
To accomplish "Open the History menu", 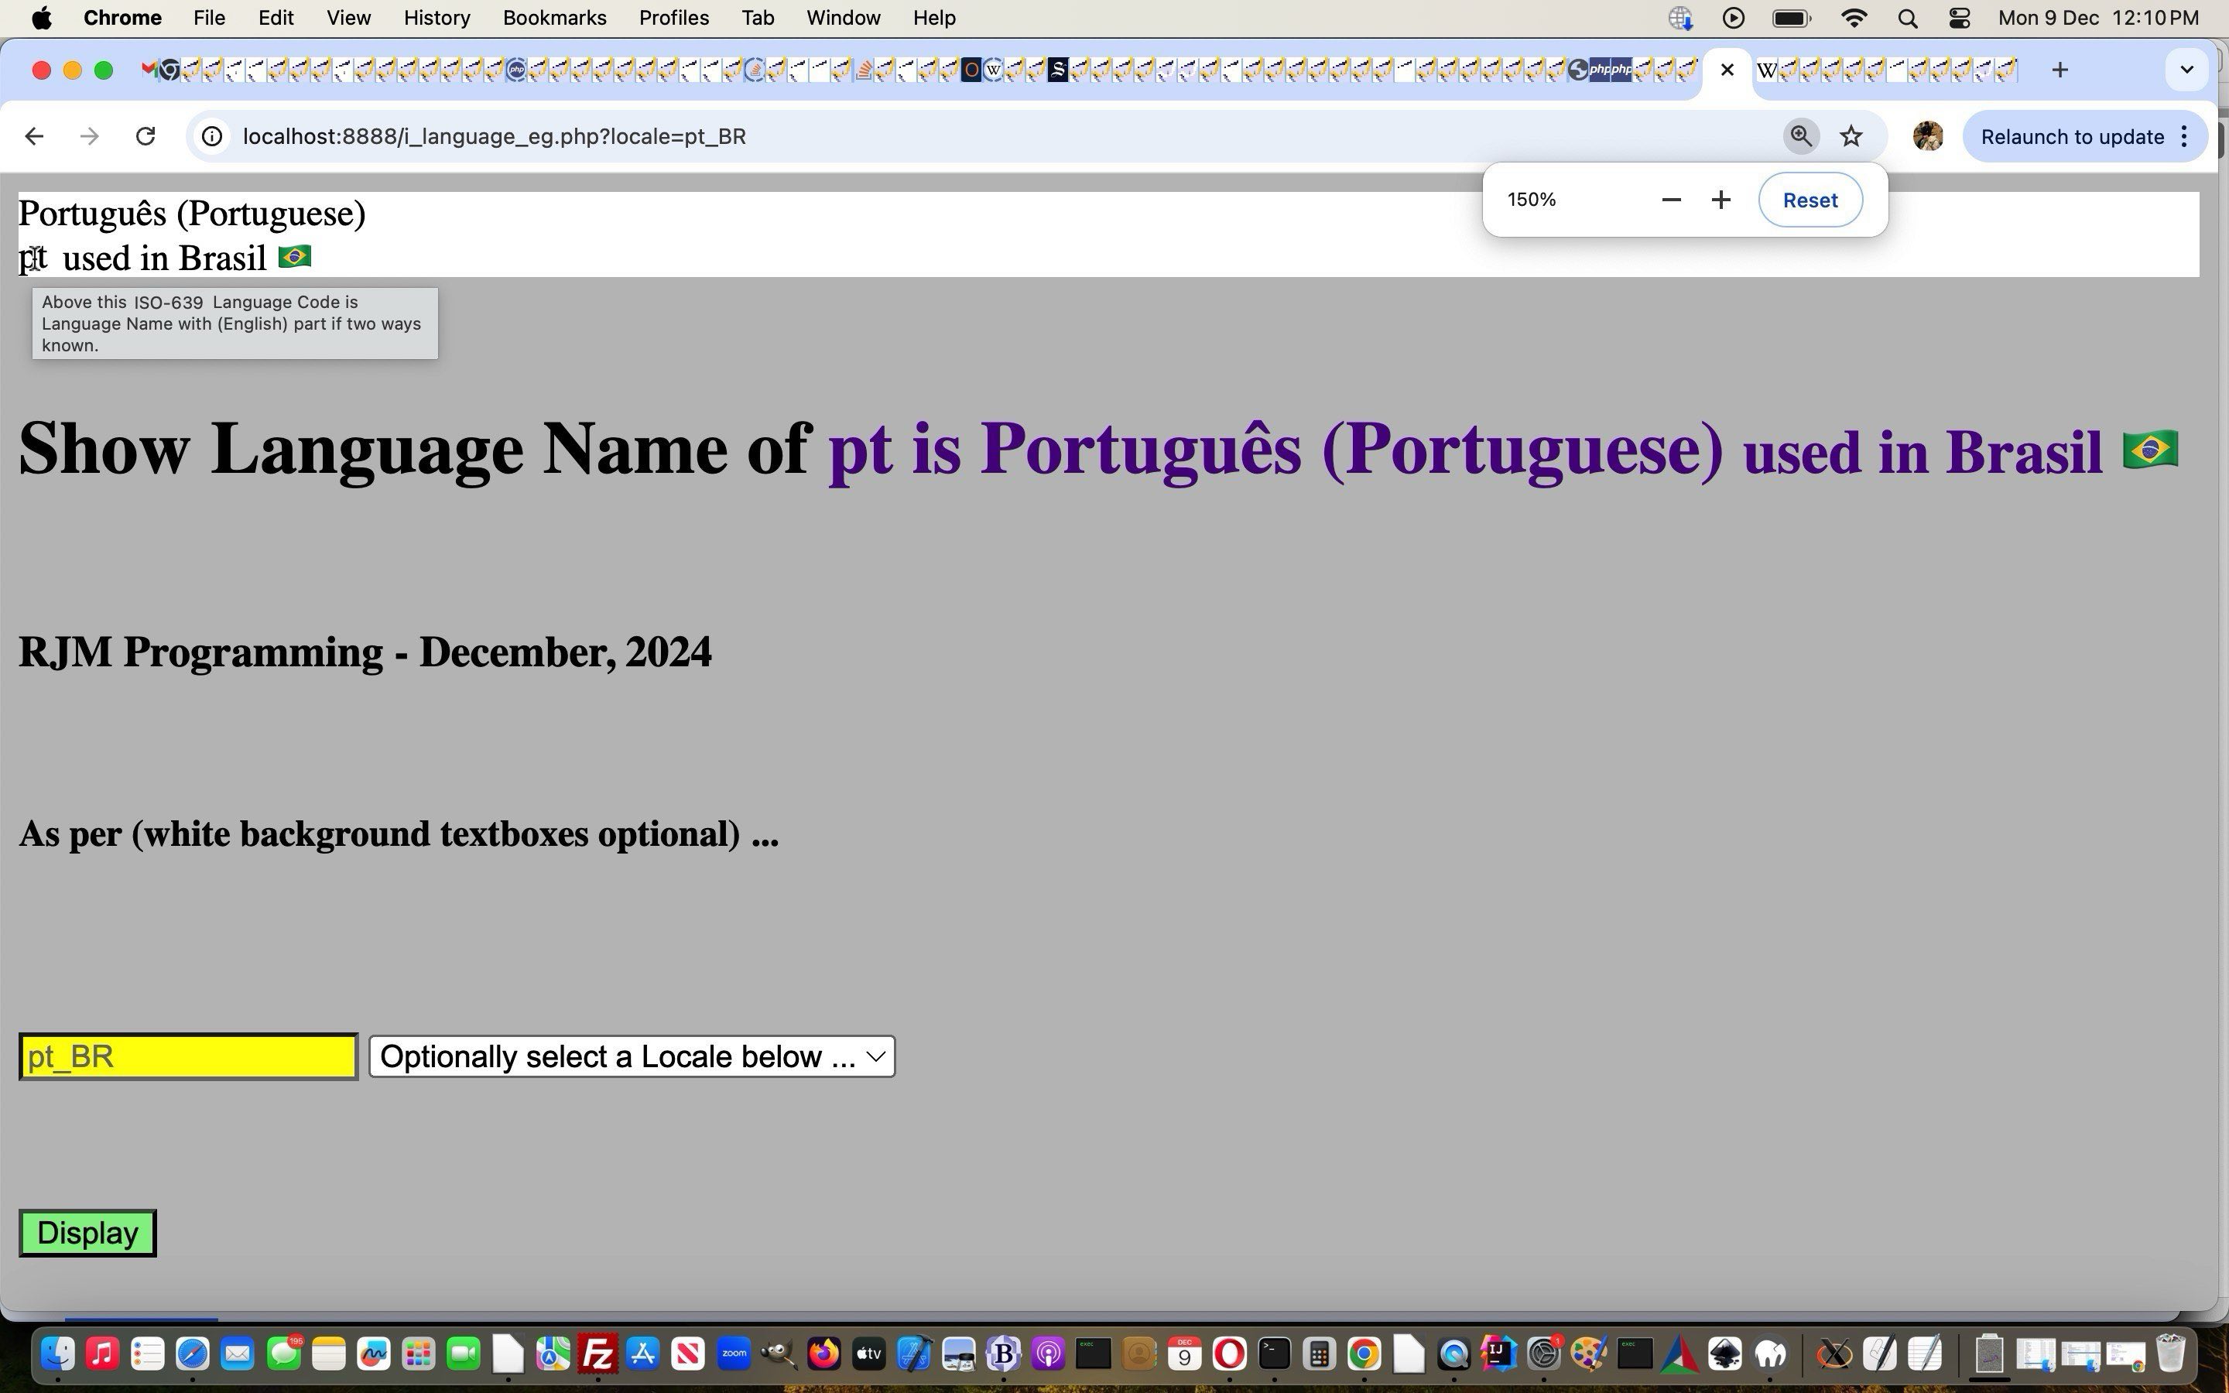I will pos(437,18).
